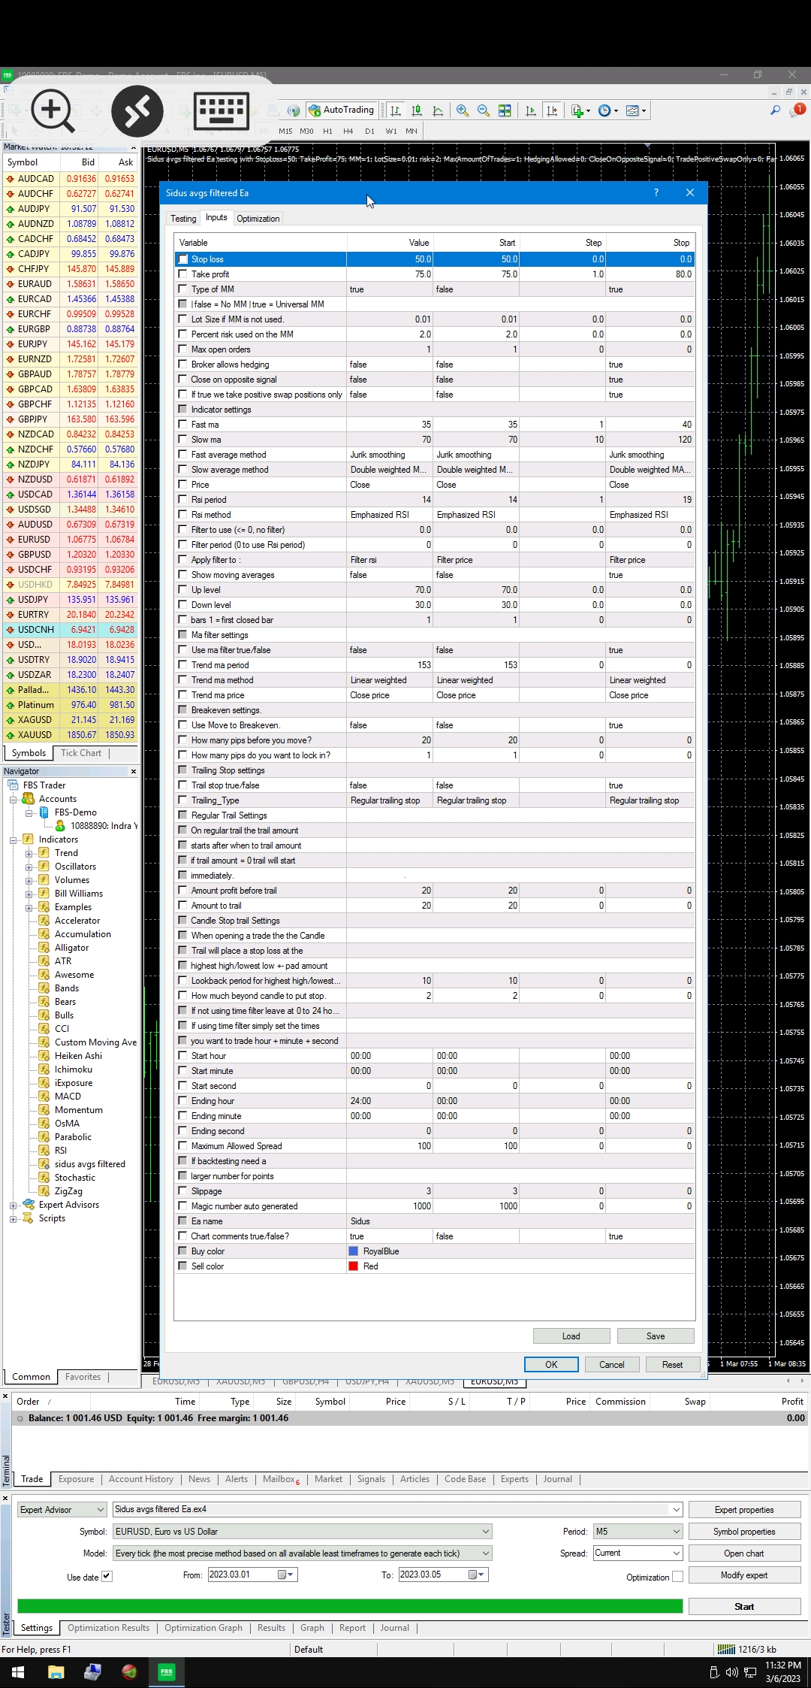
Task: Click the volume speaker tray icon
Action: [x=732, y=1672]
